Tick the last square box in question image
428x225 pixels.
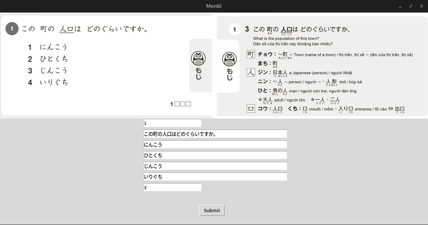click(x=188, y=104)
